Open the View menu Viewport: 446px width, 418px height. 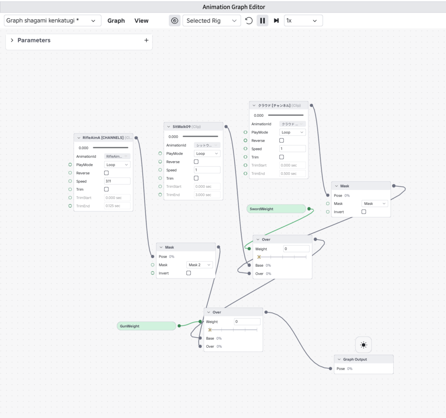tap(142, 20)
